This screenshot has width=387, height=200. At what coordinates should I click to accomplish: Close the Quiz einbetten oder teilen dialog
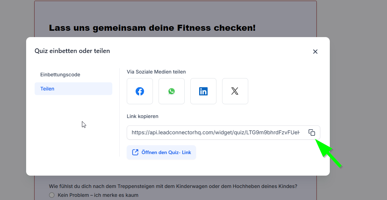315,52
